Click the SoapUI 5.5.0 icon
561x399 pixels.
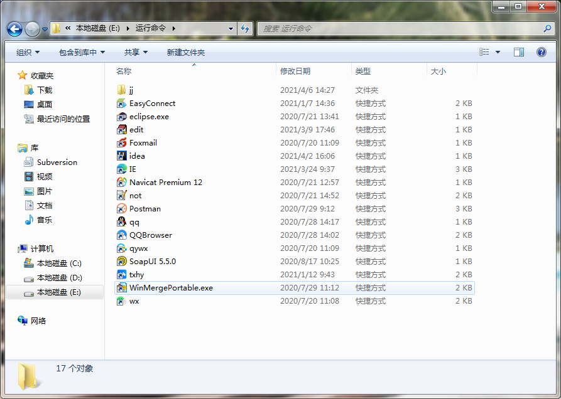[x=122, y=262]
